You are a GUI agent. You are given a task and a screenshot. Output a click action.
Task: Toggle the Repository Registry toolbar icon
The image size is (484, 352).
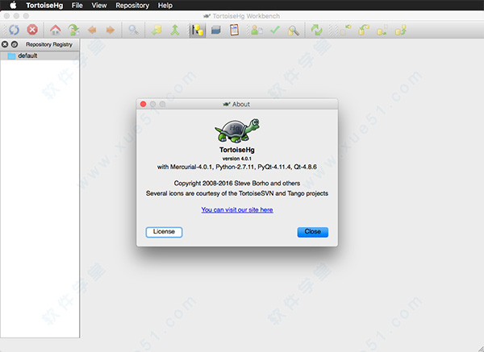[x=198, y=31]
